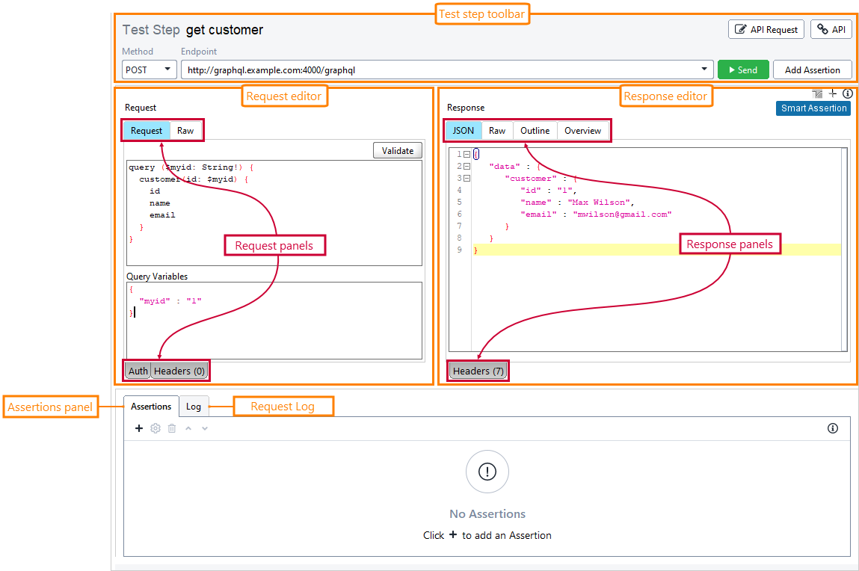
Task: Click the Smart Assertion button
Action: pos(813,108)
